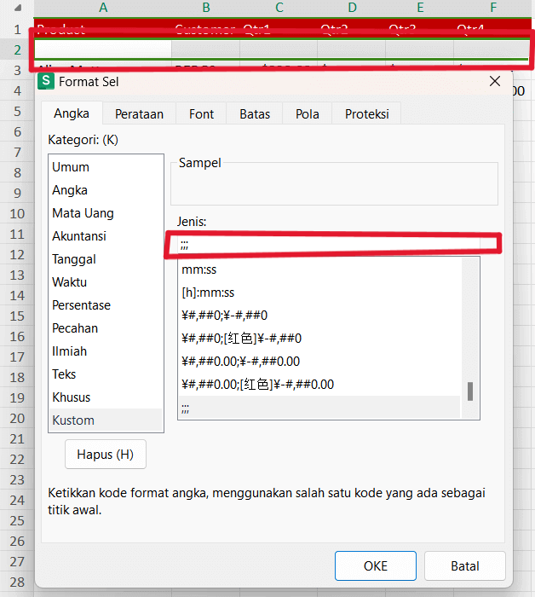The image size is (535, 597).
Task: Select [h]:mm:ss format code
Action: tap(319, 293)
